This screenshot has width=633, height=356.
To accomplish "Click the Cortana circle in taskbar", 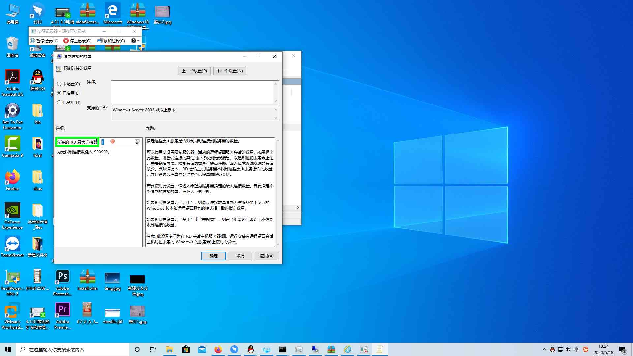I will click(x=137, y=349).
